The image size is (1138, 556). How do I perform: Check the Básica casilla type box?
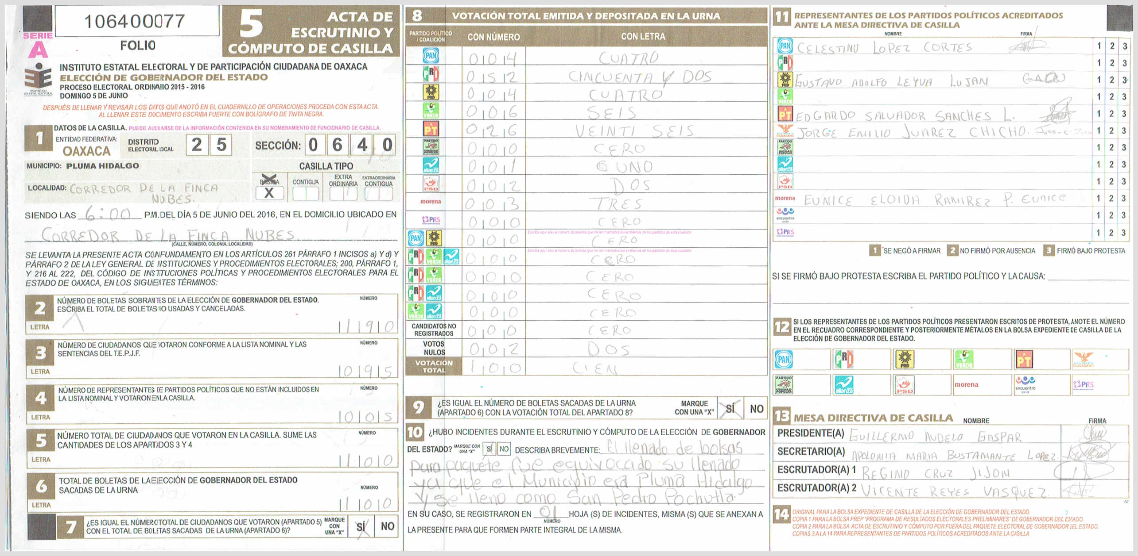pyautogui.click(x=269, y=193)
